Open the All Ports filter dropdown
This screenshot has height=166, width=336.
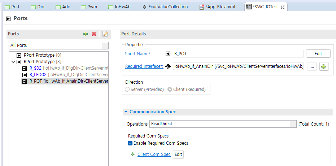coord(105,45)
